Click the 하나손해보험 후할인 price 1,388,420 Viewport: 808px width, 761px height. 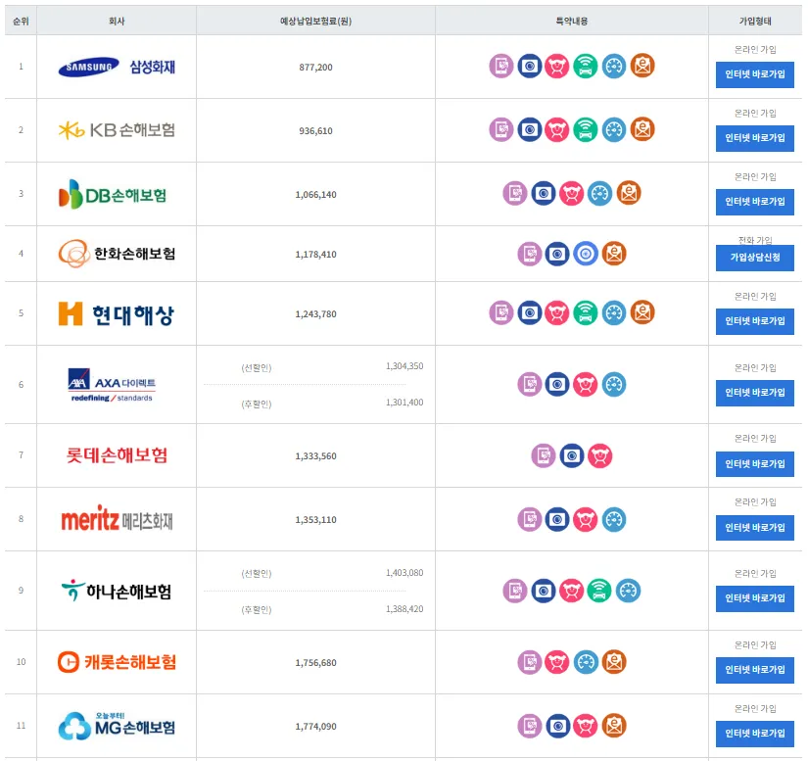point(404,609)
